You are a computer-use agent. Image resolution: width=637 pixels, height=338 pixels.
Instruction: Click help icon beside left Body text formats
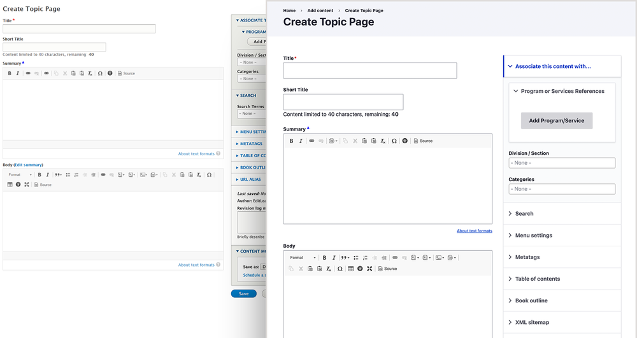(x=218, y=265)
